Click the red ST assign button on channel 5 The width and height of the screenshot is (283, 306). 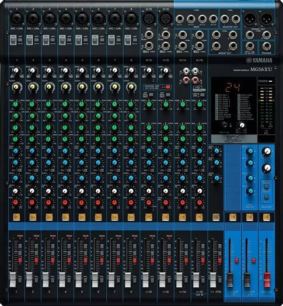pos(85,260)
